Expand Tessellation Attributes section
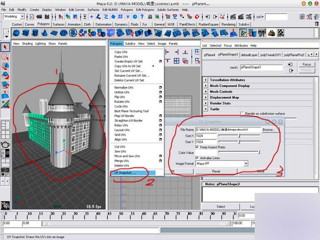 pyautogui.click(x=206, y=80)
